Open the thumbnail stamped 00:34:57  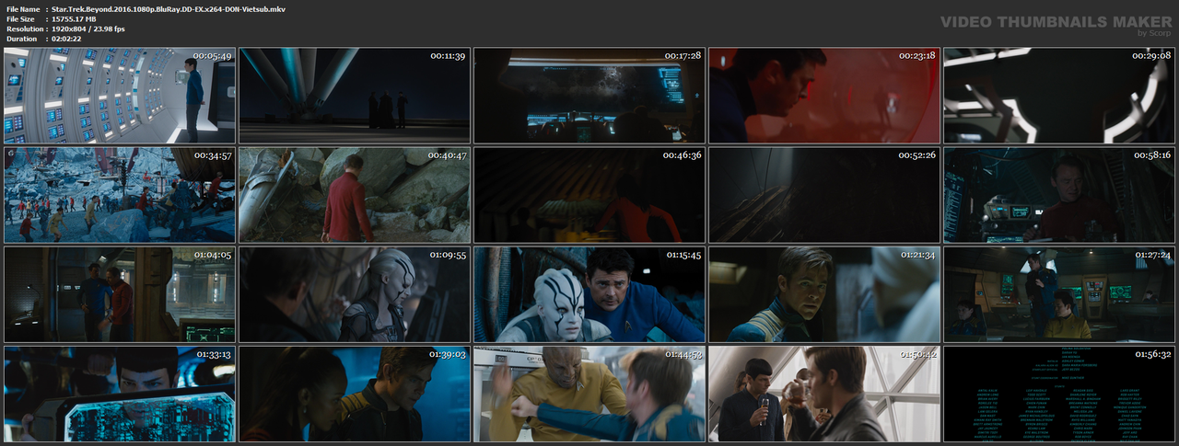[x=120, y=195]
